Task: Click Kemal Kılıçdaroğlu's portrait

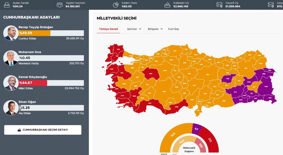Action: point(11,83)
